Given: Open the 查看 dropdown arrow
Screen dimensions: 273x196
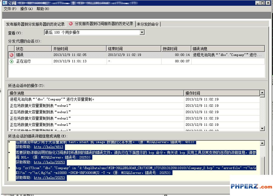Looking at the screenshot, I should point(142,32).
